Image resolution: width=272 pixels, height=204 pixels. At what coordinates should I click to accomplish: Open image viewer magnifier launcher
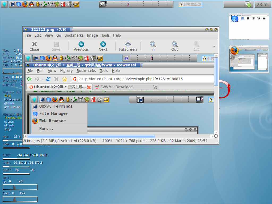pos(69,4)
